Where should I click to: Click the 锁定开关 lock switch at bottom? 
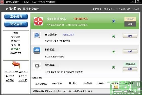tap(130, 91)
